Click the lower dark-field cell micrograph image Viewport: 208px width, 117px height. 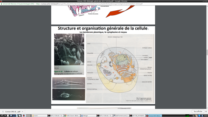(x=69, y=94)
